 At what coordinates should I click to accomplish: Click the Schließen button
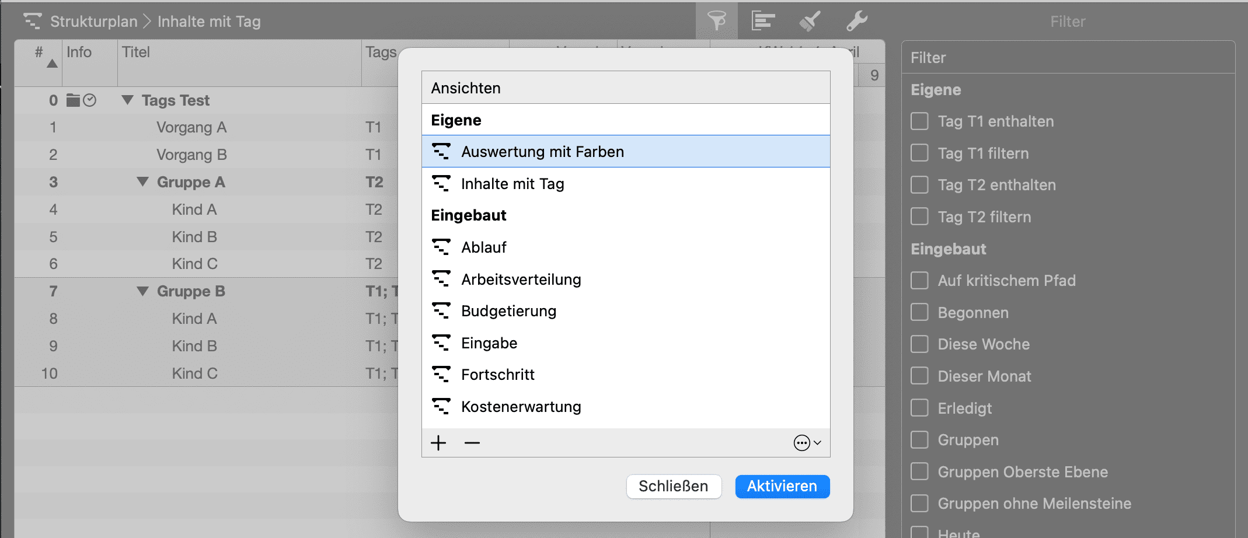point(674,486)
